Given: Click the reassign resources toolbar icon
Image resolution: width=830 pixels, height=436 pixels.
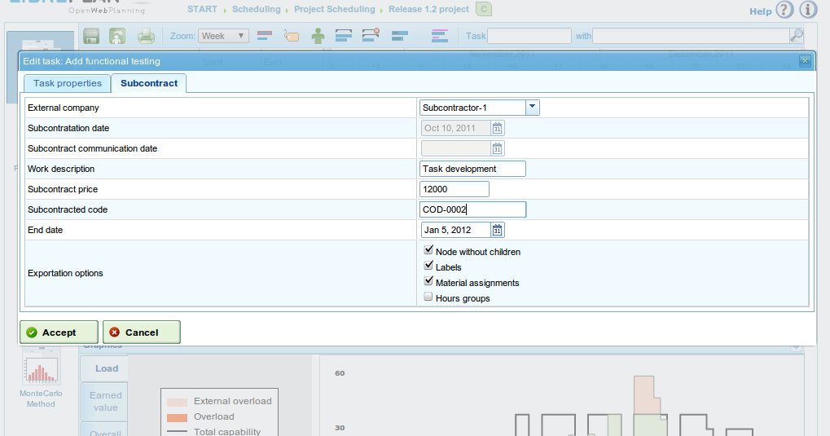Looking at the screenshot, I should pos(117,36).
